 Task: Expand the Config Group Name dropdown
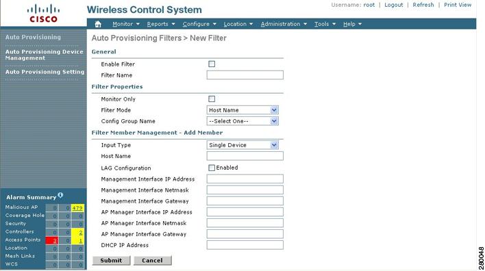click(242, 121)
